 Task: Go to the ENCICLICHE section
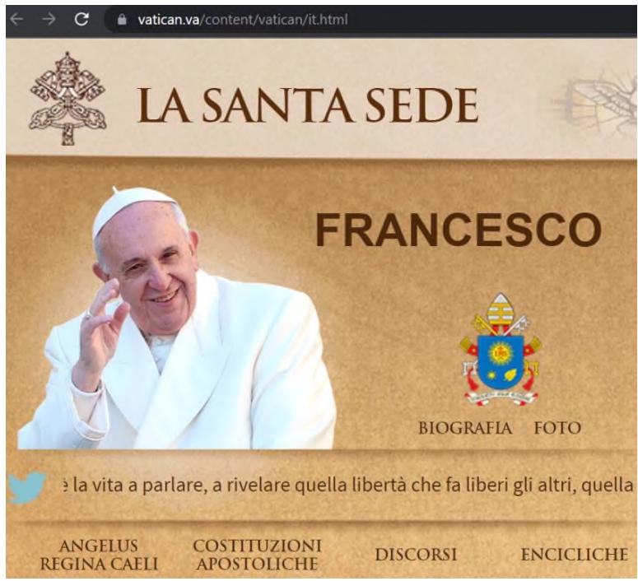pyautogui.click(x=574, y=555)
